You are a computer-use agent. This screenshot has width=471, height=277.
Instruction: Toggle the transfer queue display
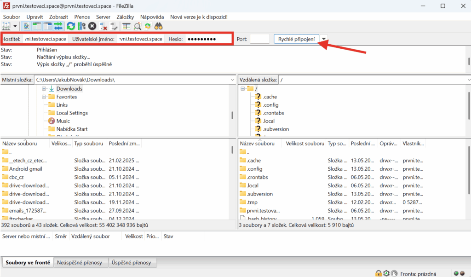point(58,26)
